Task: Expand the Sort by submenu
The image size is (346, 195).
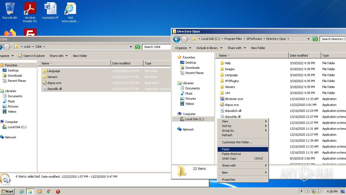Action: pyautogui.click(x=243, y=126)
